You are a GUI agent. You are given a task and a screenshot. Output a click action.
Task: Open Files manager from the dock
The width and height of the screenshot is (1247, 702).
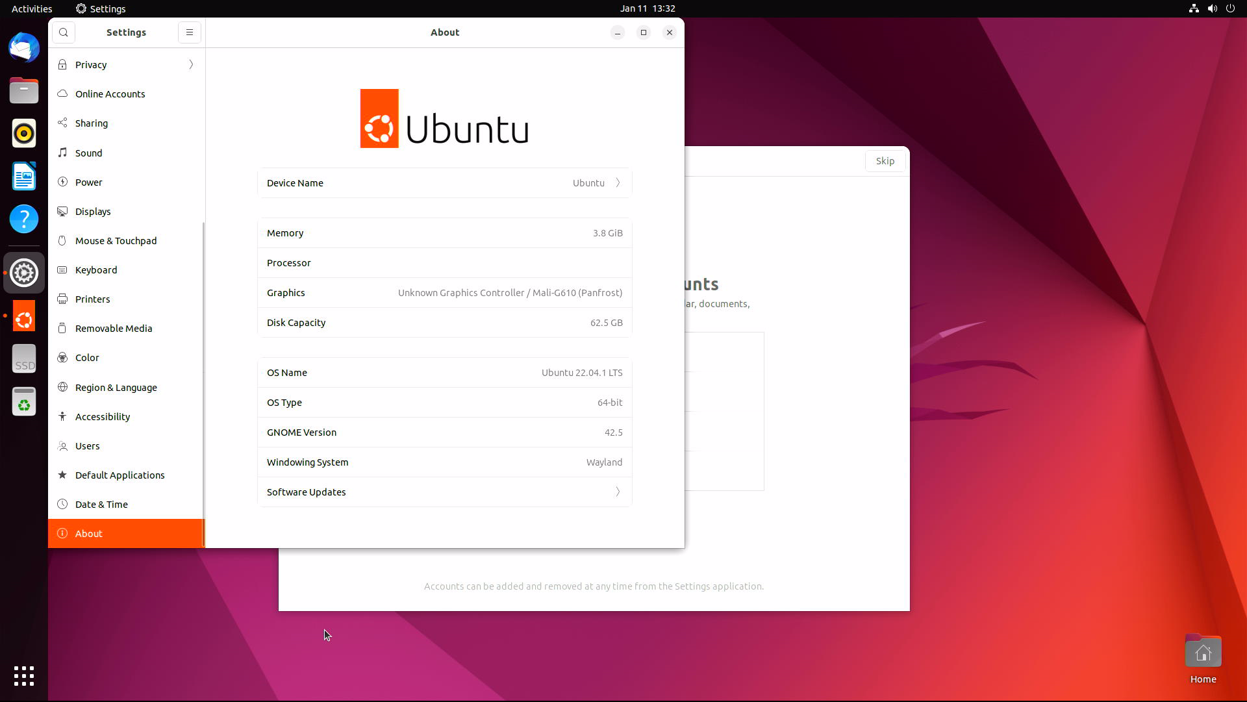[24, 90]
